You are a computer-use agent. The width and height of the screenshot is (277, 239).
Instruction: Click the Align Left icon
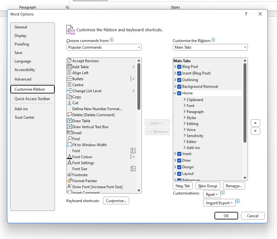pyautogui.click(x=69, y=73)
